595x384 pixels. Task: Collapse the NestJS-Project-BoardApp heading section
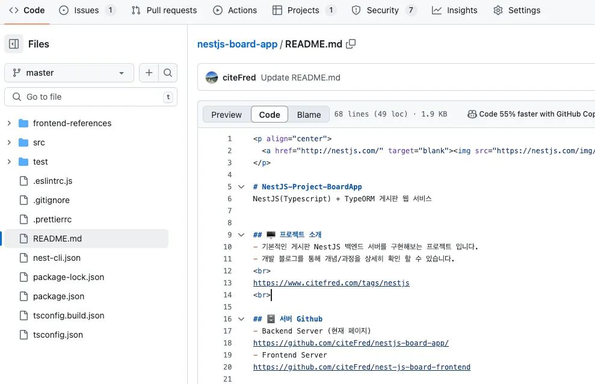click(241, 186)
